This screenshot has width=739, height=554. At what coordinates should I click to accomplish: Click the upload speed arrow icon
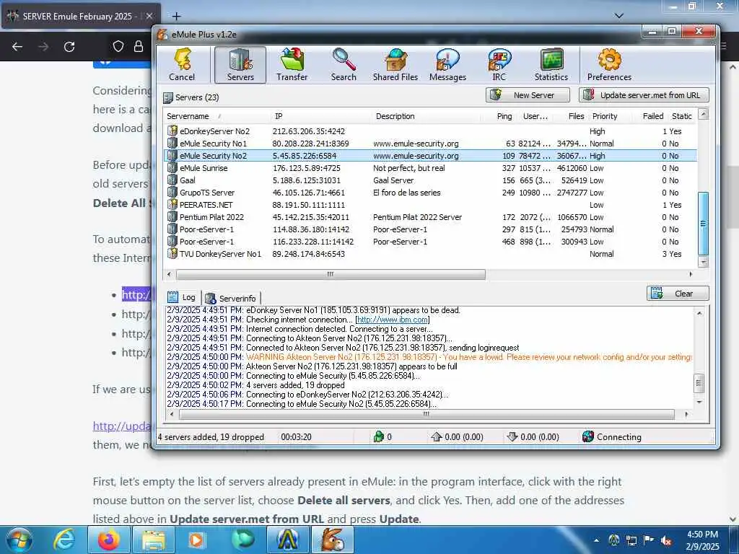(437, 436)
